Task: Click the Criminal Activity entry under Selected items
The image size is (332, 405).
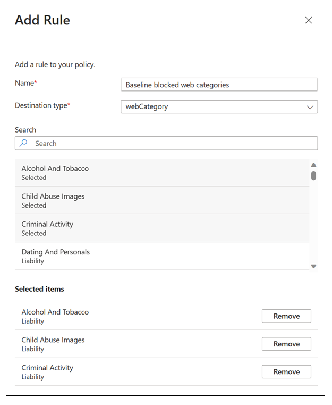Action: [47, 371]
